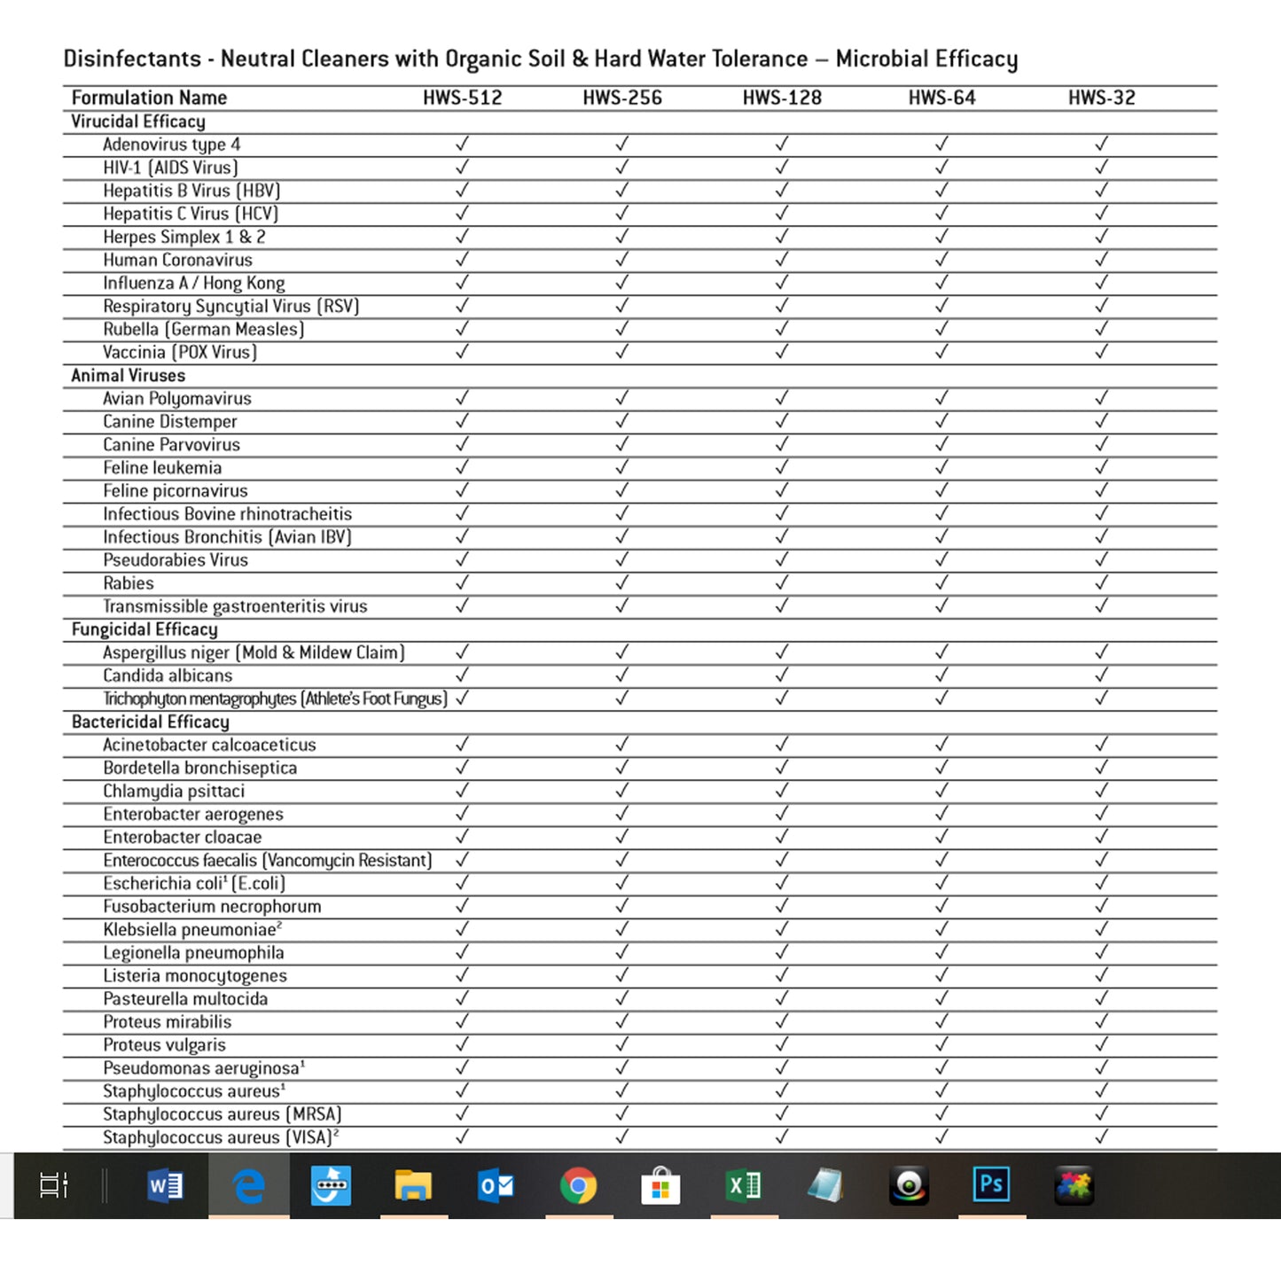Click the 'Rabies' row label
1281x1281 pixels.
(129, 583)
